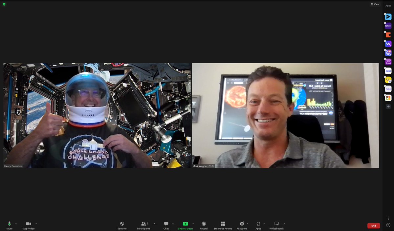394x231 pixels.
Task: End the meeting
Action: click(x=374, y=225)
